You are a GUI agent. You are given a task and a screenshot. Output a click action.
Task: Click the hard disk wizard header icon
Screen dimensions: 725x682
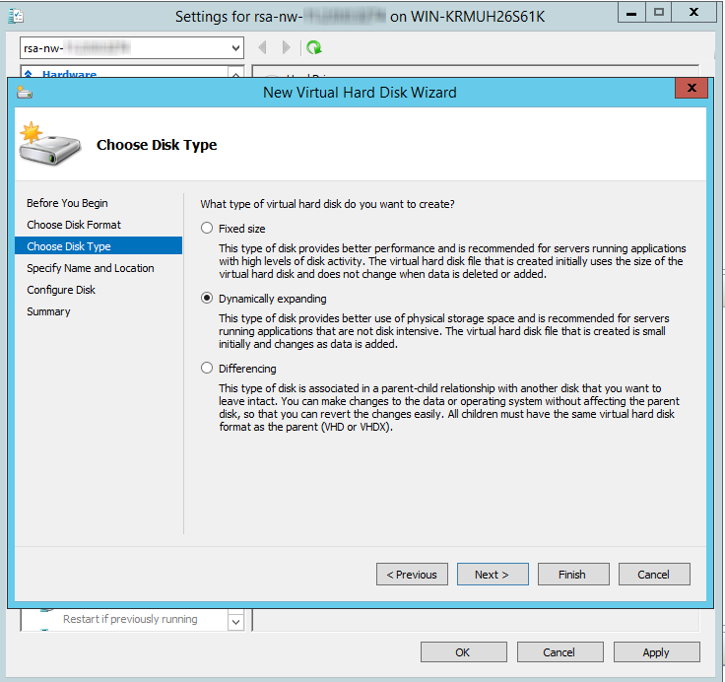click(x=50, y=145)
